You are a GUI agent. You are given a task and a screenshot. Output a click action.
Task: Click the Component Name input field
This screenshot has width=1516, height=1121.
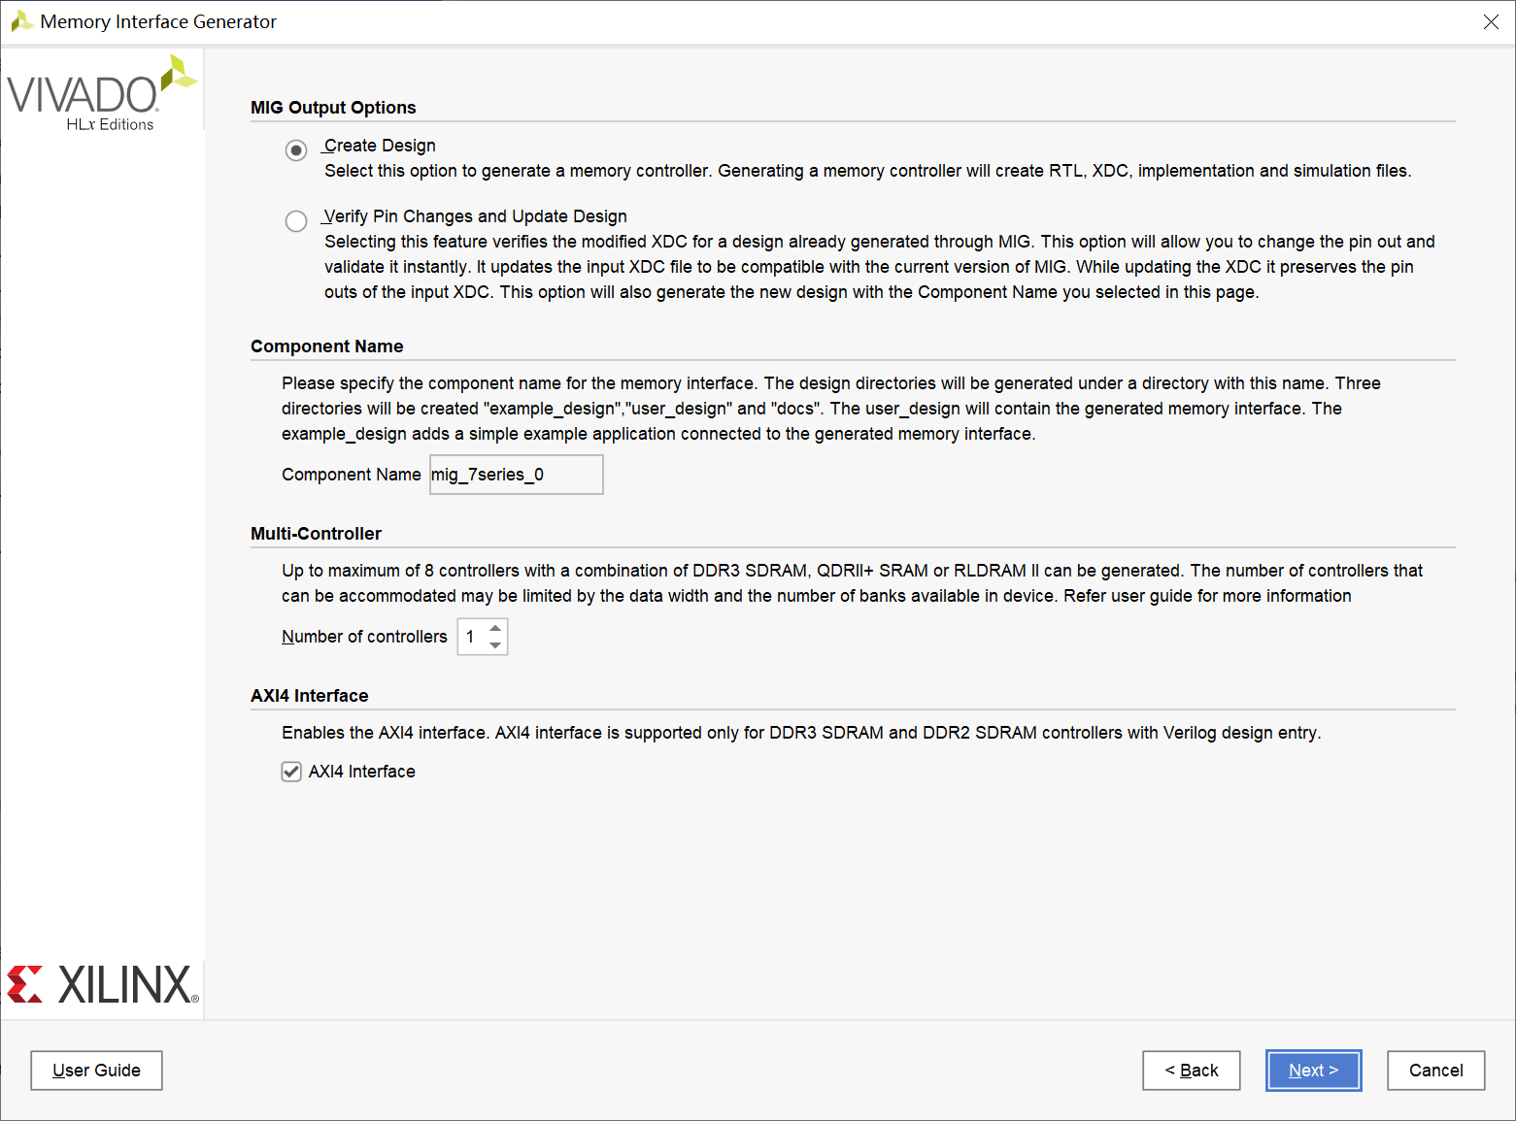[517, 475]
